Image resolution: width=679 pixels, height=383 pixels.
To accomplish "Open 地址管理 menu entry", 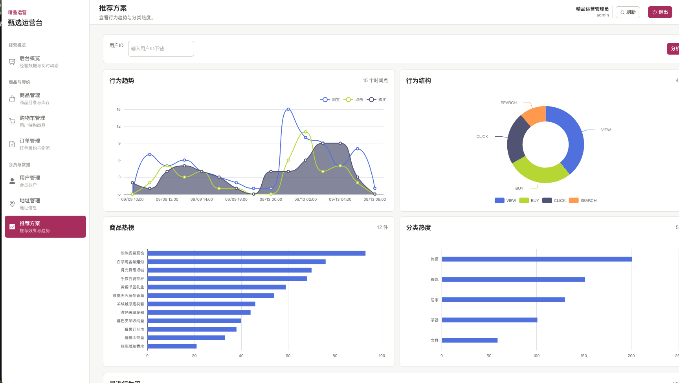I will pyautogui.click(x=45, y=204).
